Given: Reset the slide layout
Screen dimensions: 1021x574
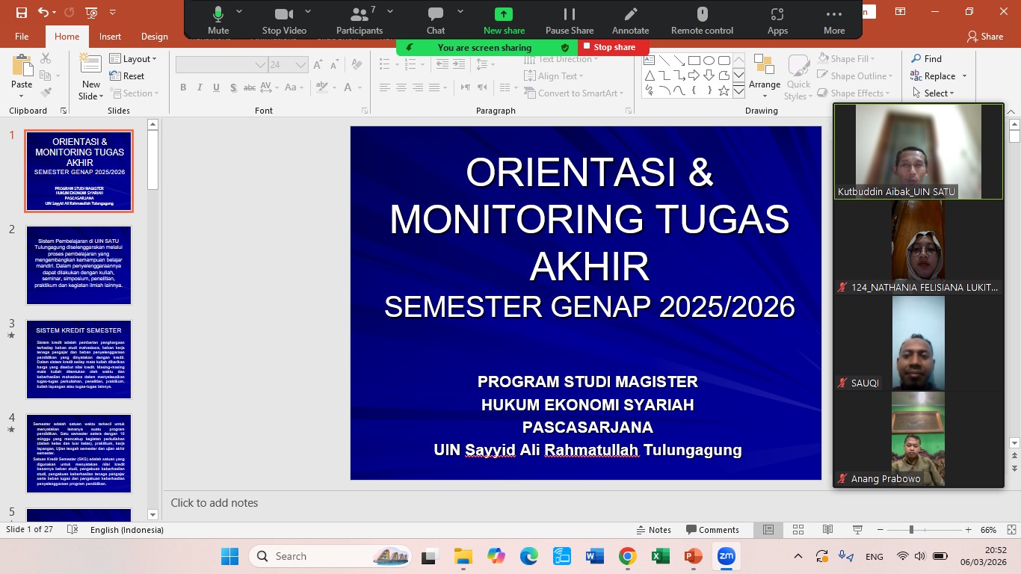Looking at the screenshot, I should click(127, 76).
